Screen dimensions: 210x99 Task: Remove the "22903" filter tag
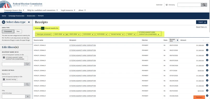(x=134, y=34)
